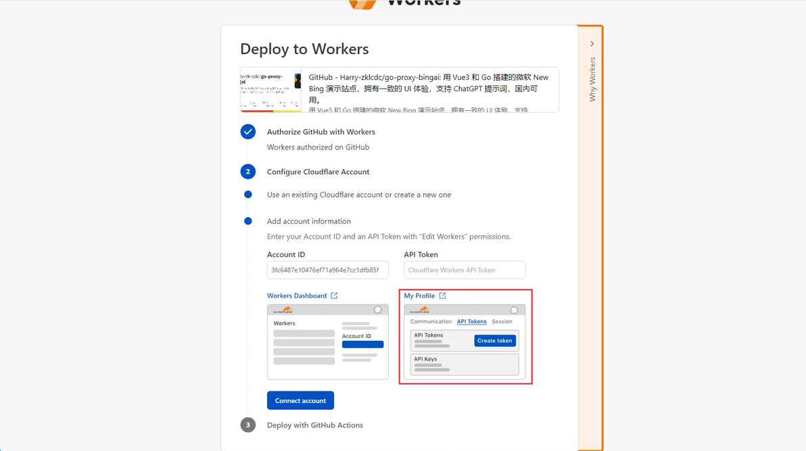Click the API Keys row in illustration
Screen dimensions: 806x451
[464, 364]
